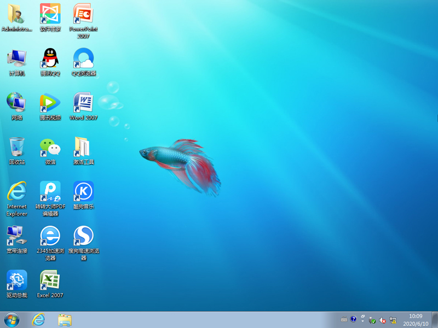Run 驱动总裁 driver tool
The width and height of the screenshot is (438, 328).
(x=17, y=280)
